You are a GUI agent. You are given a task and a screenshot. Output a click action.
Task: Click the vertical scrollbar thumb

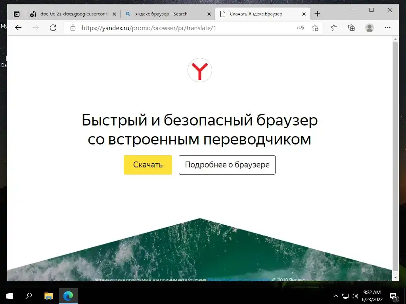395,156
